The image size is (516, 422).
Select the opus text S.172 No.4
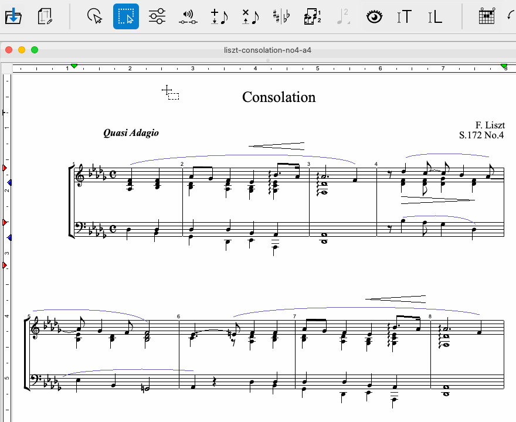click(x=481, y=135)
